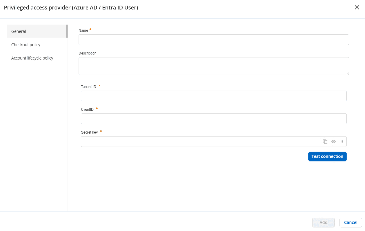Click the Add button
The image size is (365, 231).
323,222
